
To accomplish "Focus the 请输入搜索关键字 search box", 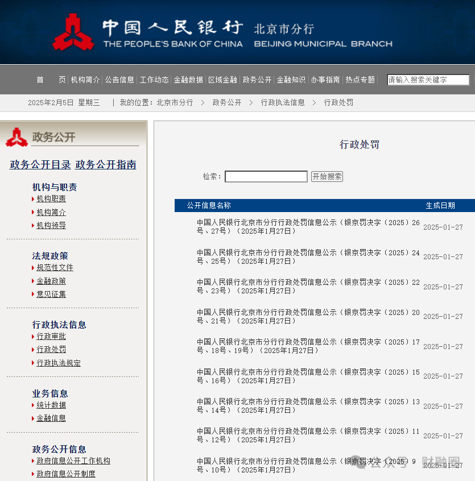I will click(428, 80).
